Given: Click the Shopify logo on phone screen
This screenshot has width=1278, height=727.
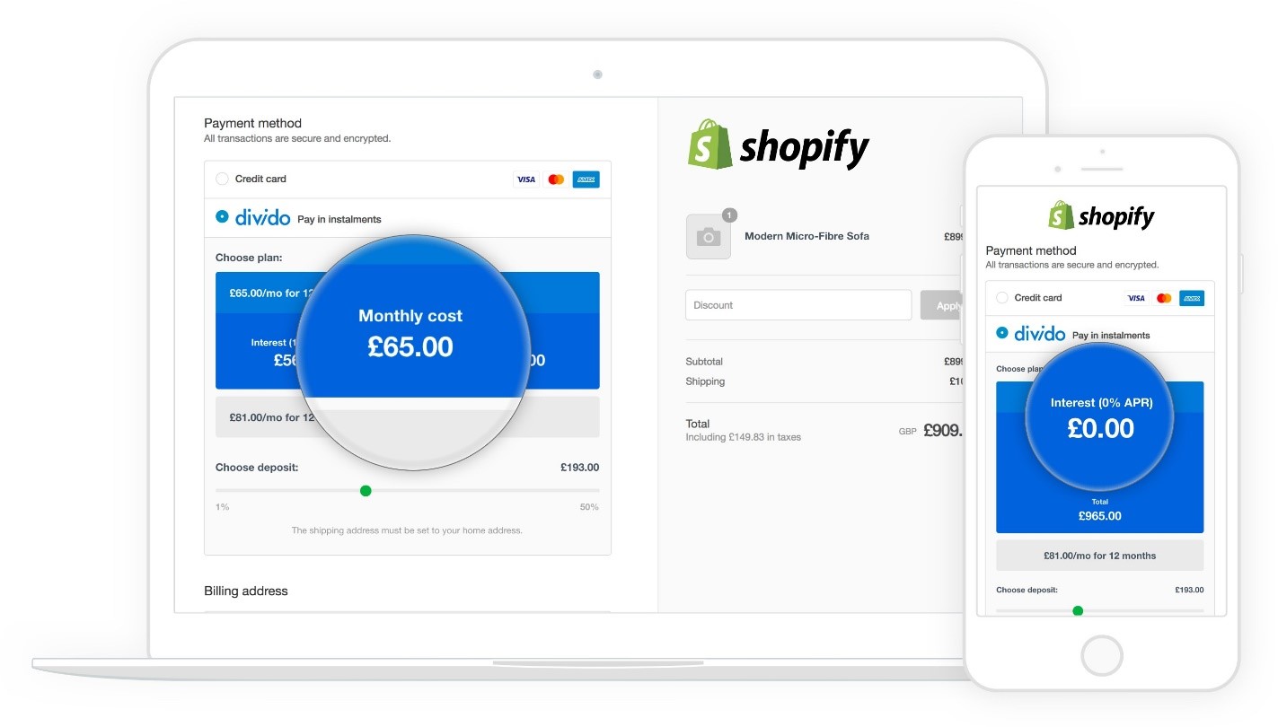Looking at the screenshot, I should (x=1101, y=215).
